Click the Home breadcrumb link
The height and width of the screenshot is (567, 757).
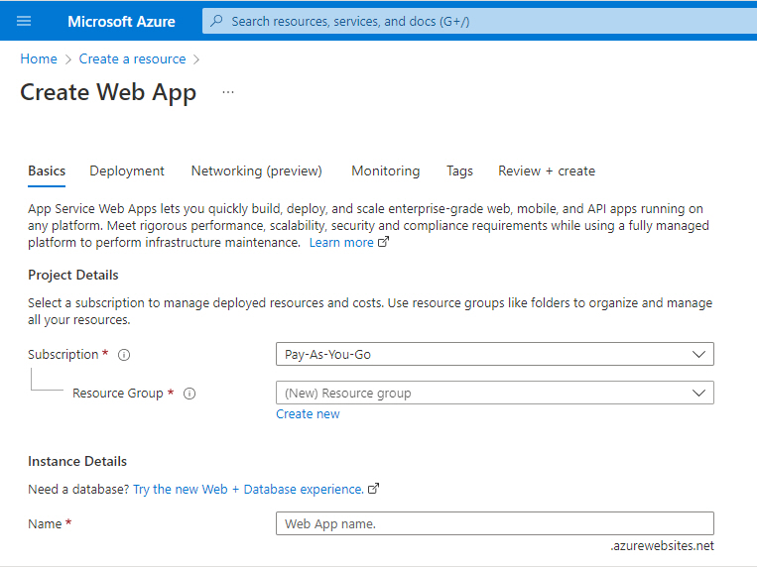click(x=39, y=58)
